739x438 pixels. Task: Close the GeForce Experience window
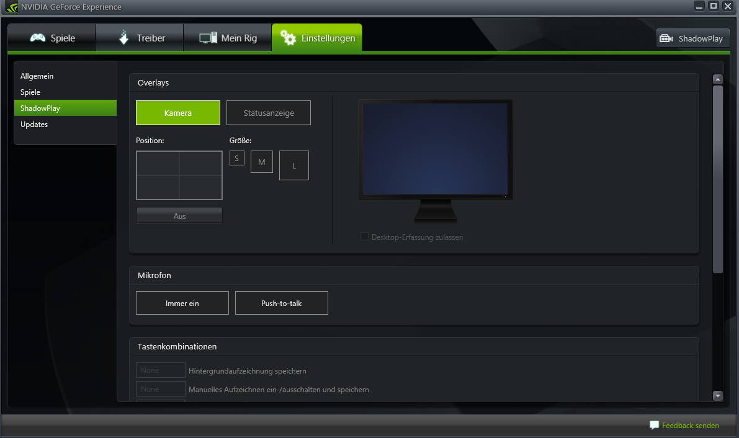pyautogui.click(x=728, y=6)
